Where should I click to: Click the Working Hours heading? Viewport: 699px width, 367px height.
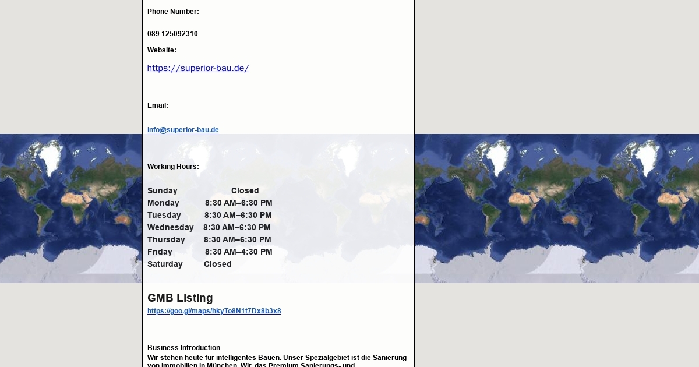(173, 167)
